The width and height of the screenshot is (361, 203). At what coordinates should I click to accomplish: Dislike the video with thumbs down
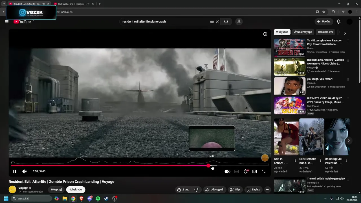197,189
